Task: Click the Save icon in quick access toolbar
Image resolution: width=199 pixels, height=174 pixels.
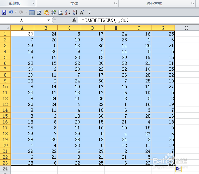Action: tap(4, 12)
